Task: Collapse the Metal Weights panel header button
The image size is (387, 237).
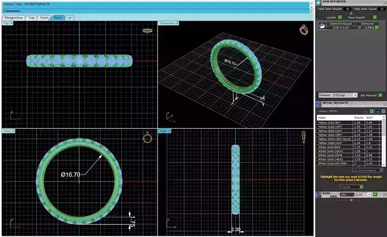Action: point(385,104)
